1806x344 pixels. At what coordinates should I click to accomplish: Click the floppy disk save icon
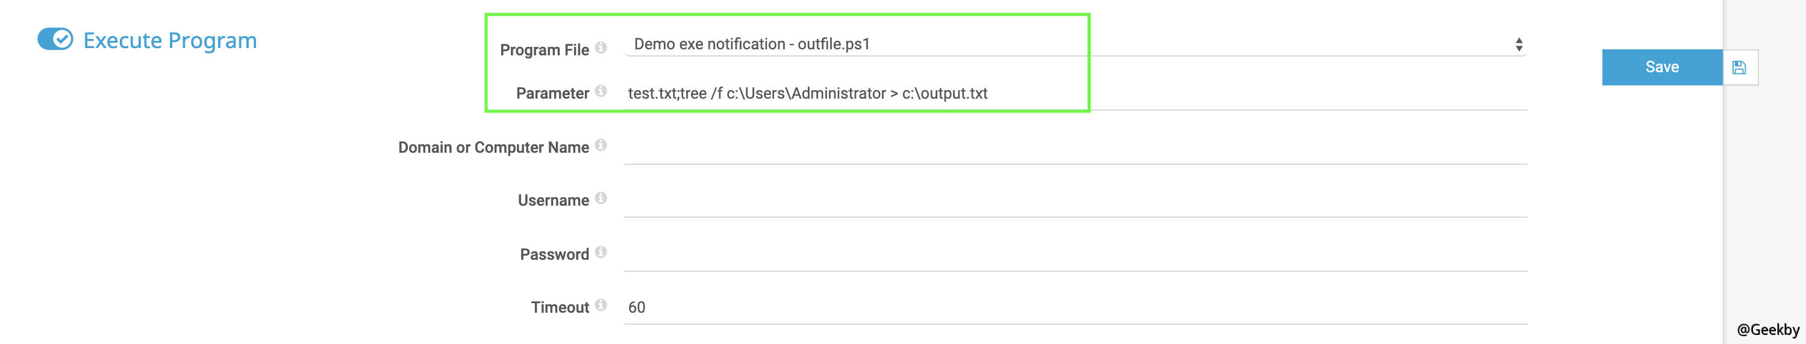point(1739,67)
